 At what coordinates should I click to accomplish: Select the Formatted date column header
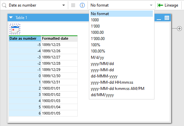[59, 38]
